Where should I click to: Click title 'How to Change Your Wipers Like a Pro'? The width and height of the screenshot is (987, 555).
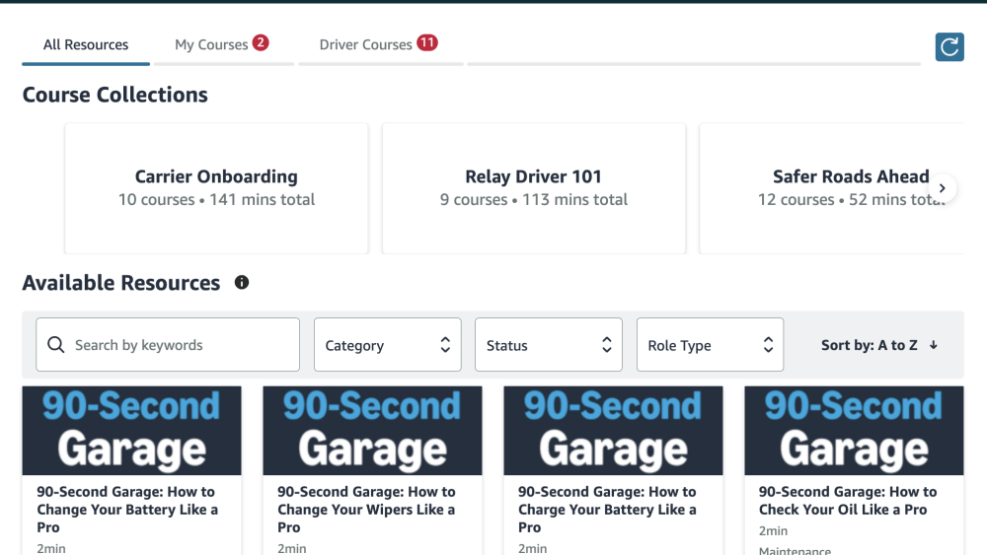[366, 509]
